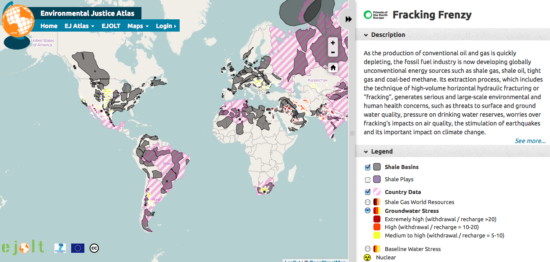Choose the Shale Gas World Resources radio option
The image size is (550, 262).
pyautogui.click(x=368, y=202)
